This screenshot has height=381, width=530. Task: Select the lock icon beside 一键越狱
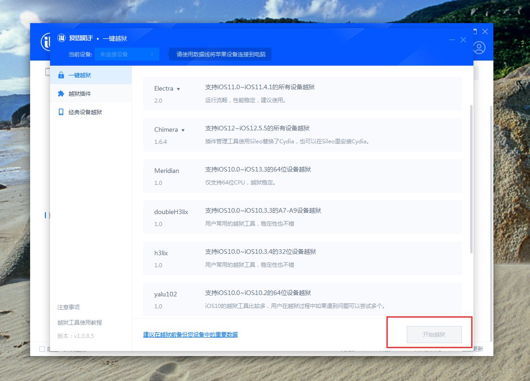61,75
